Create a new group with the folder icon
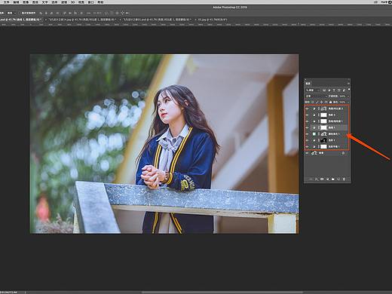Screen dimensions: 392x294 333,179
